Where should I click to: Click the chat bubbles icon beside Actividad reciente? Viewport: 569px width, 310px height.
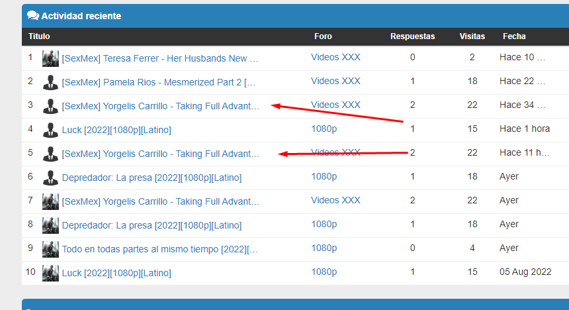pyautogui.click(x=33, y=16)
